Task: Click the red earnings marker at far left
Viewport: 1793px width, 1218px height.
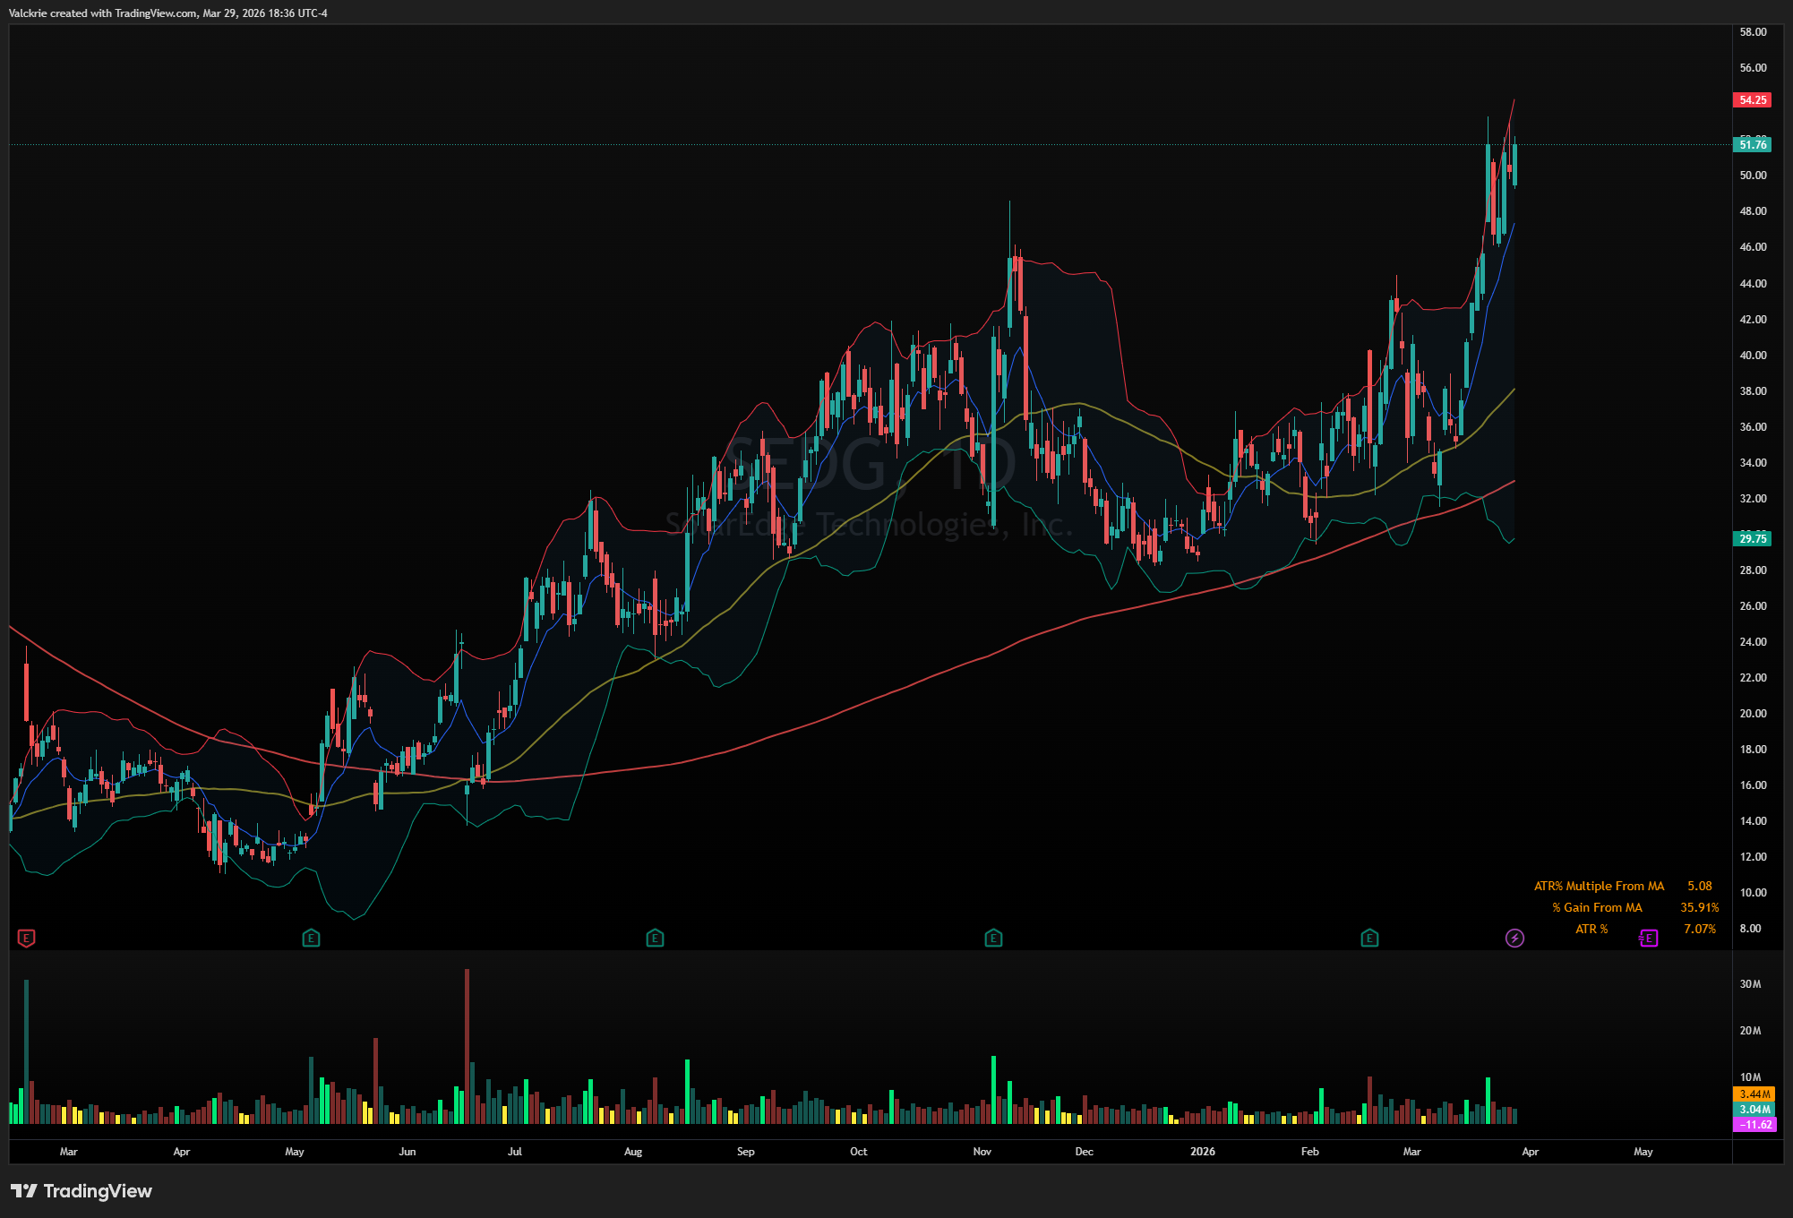Action: (26, 939)
